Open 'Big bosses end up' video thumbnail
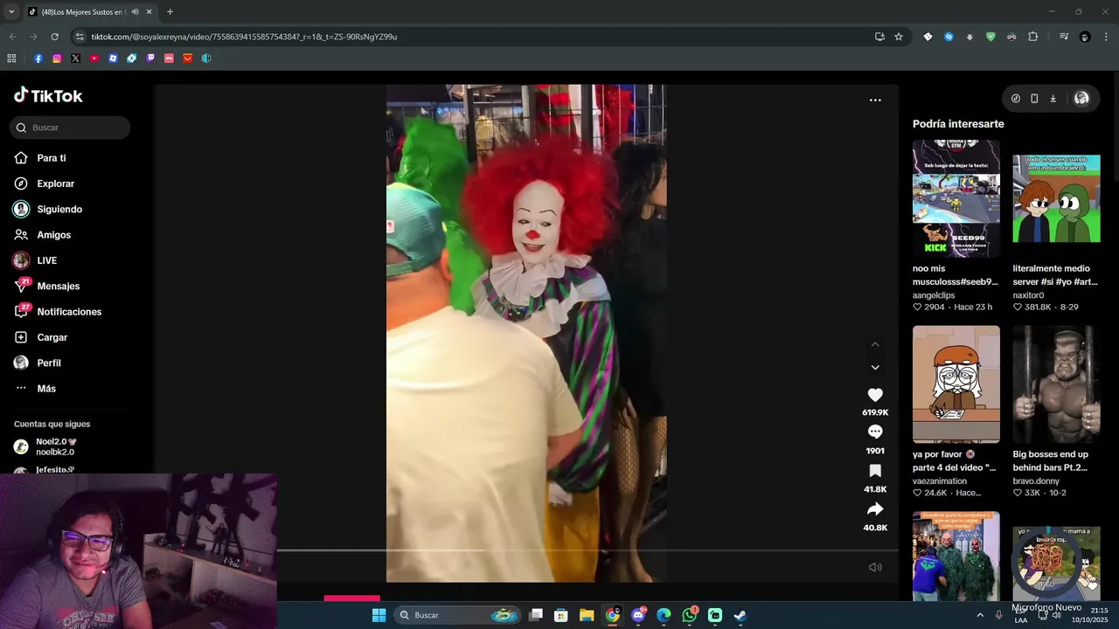The image size is (1119, 629). 1056,384
